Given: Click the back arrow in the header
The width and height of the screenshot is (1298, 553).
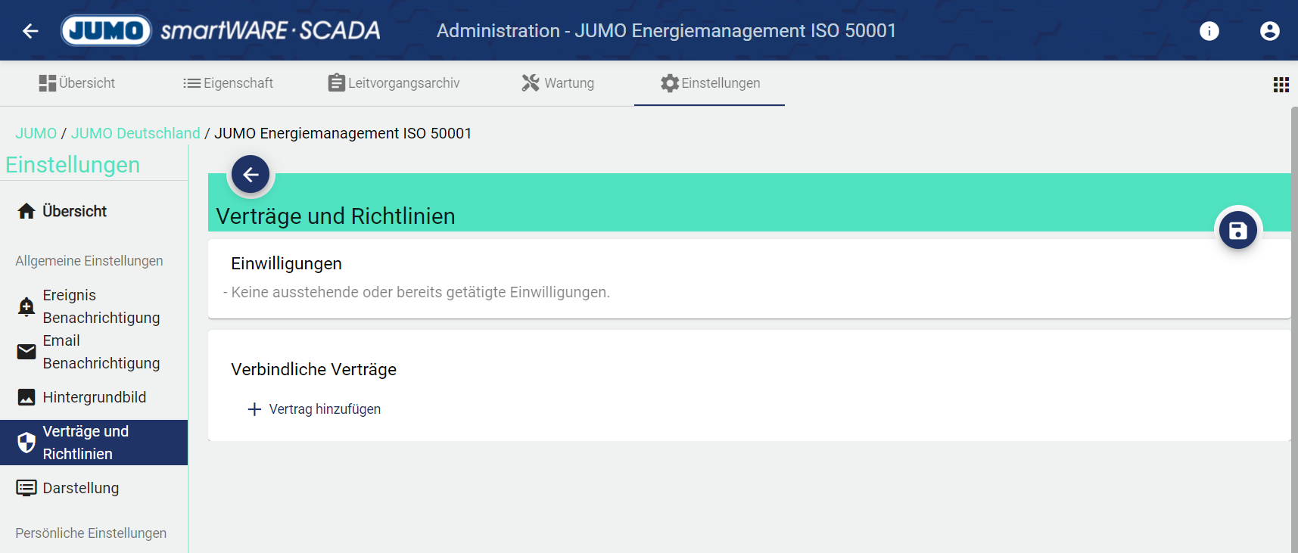Looking at the screenshot, I should tap(30, 31).
